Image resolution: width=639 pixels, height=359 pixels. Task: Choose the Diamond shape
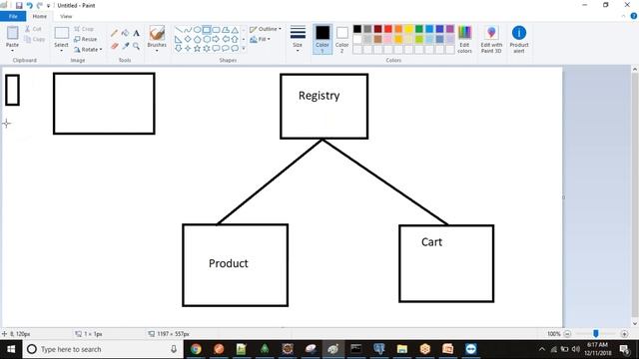click(x=188, y=39)
